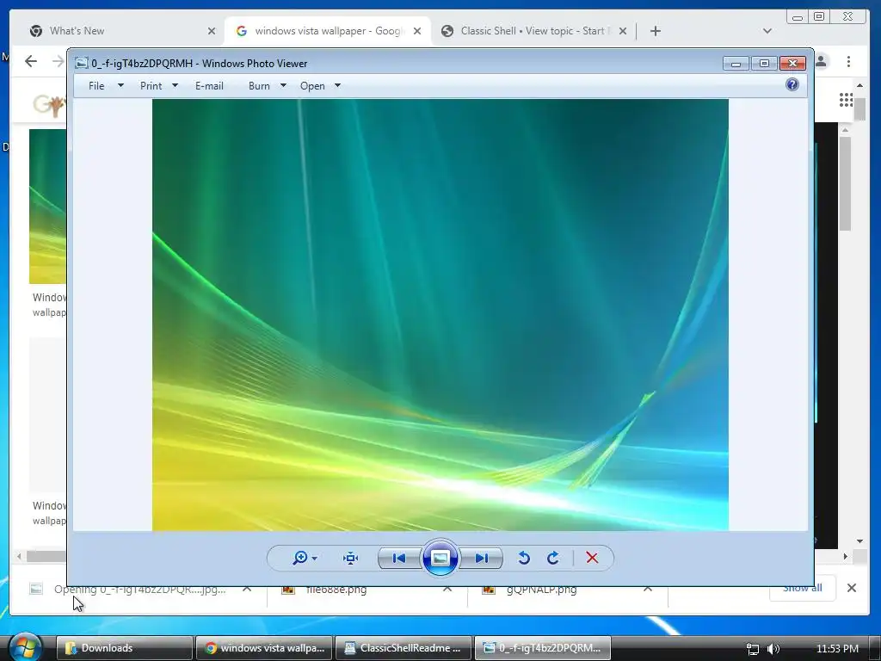Click the network tray icon
Image resolution: width=881 pixels, height=661 pixels.
pos(752,649)
